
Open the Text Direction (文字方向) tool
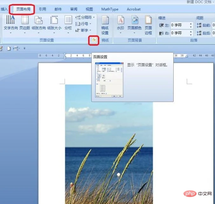coord(11,24)
